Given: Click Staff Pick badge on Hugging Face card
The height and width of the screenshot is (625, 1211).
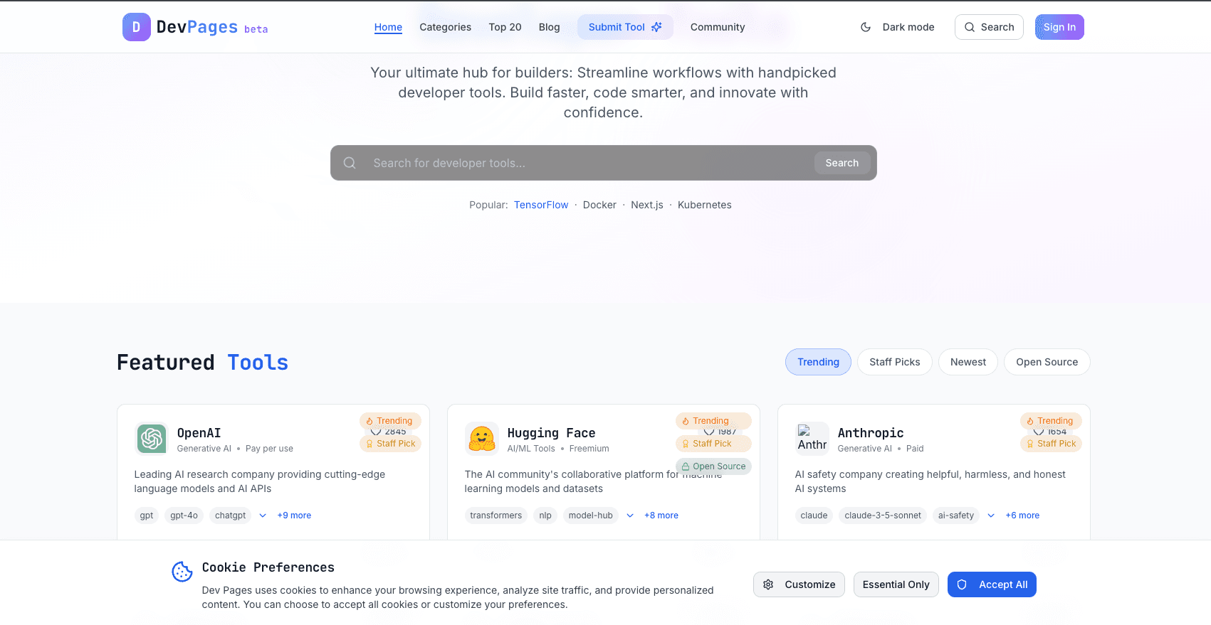Looking at the screenshot, I should (x=713, y=444).
